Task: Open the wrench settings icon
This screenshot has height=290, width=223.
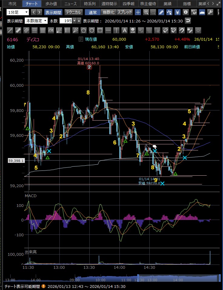Action: [210, 12]
